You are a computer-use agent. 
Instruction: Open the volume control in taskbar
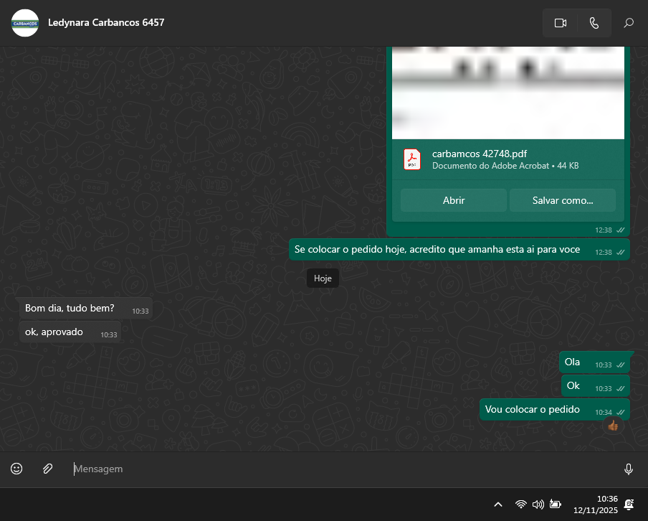(x=538, y=504)
